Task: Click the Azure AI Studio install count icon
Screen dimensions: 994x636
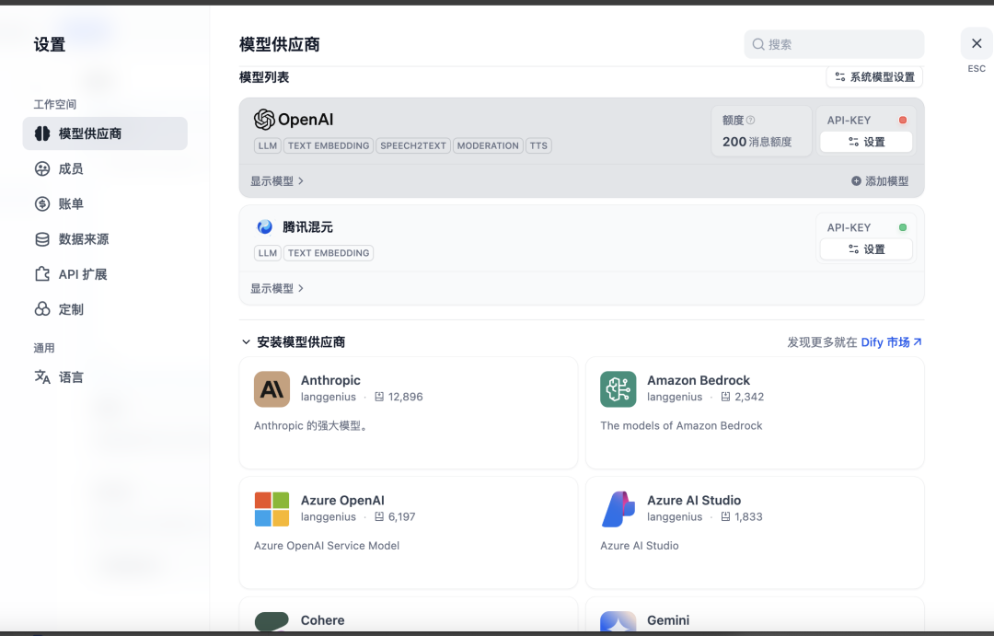Action: tap(726, 516)
